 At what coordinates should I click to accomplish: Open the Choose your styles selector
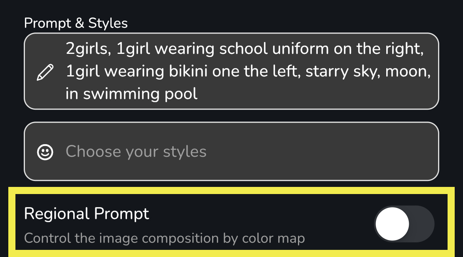231,151
